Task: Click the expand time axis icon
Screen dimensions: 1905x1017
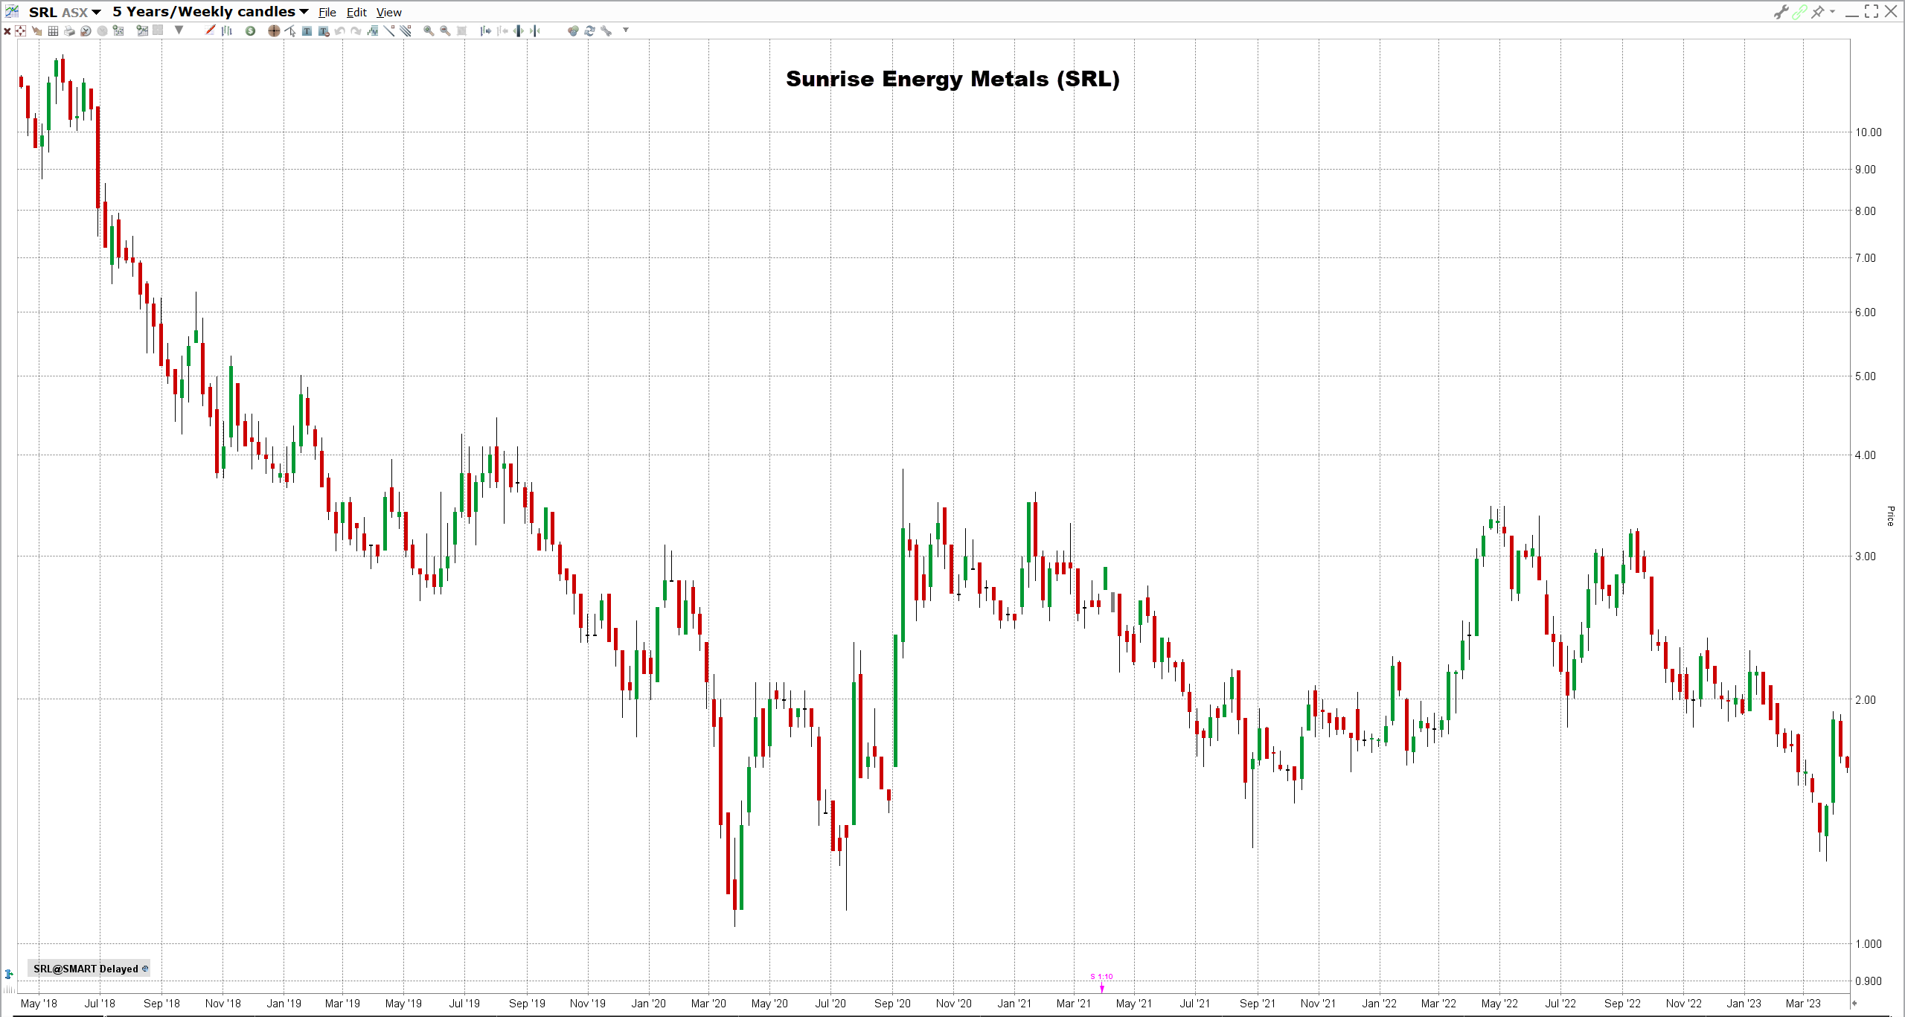Action: (518, 31)
